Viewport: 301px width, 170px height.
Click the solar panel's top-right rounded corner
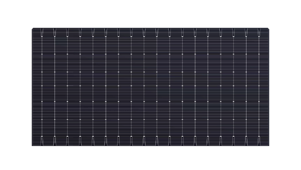click(267, 29)
